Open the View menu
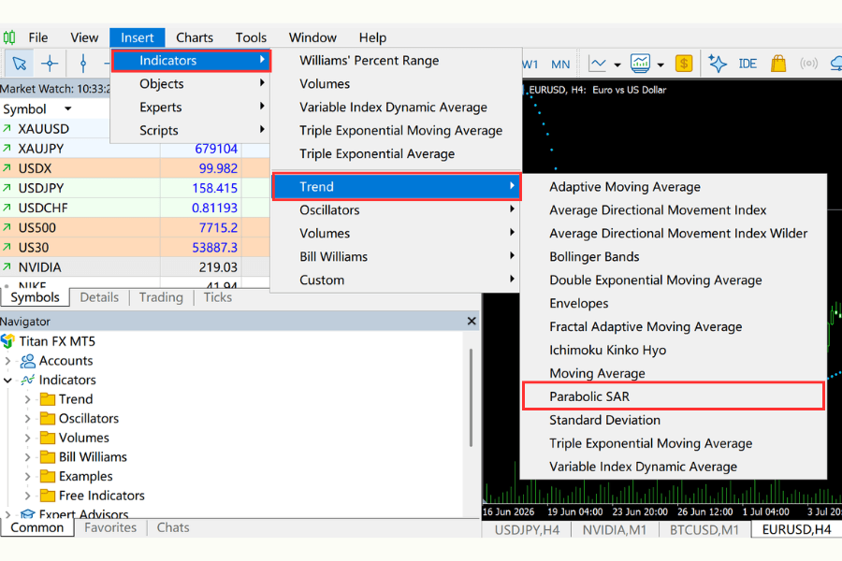Image resolution: width=842 pixels, height=561 pixels. point(84,37)
